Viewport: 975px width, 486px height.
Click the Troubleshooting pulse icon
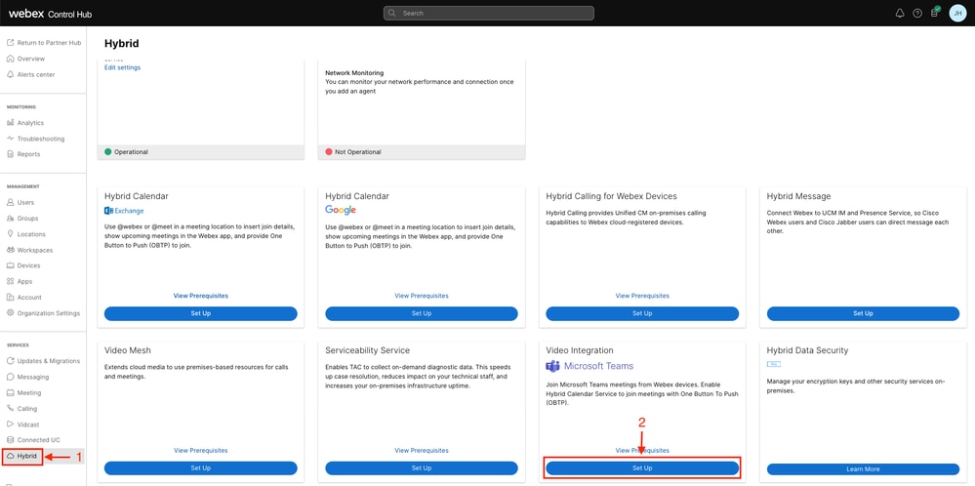coord(10,139)
